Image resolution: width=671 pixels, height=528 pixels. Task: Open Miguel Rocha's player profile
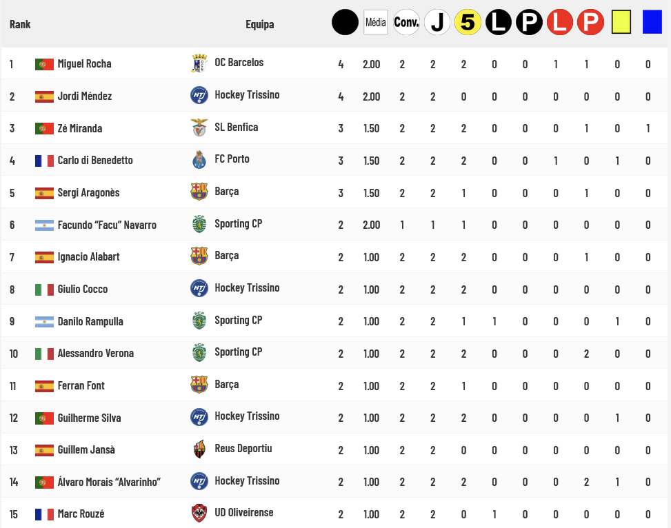(84, 64)
